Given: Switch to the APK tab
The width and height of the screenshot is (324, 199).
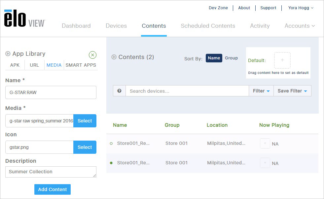Looking at the screenshot, I should click(x=15, y=65).
